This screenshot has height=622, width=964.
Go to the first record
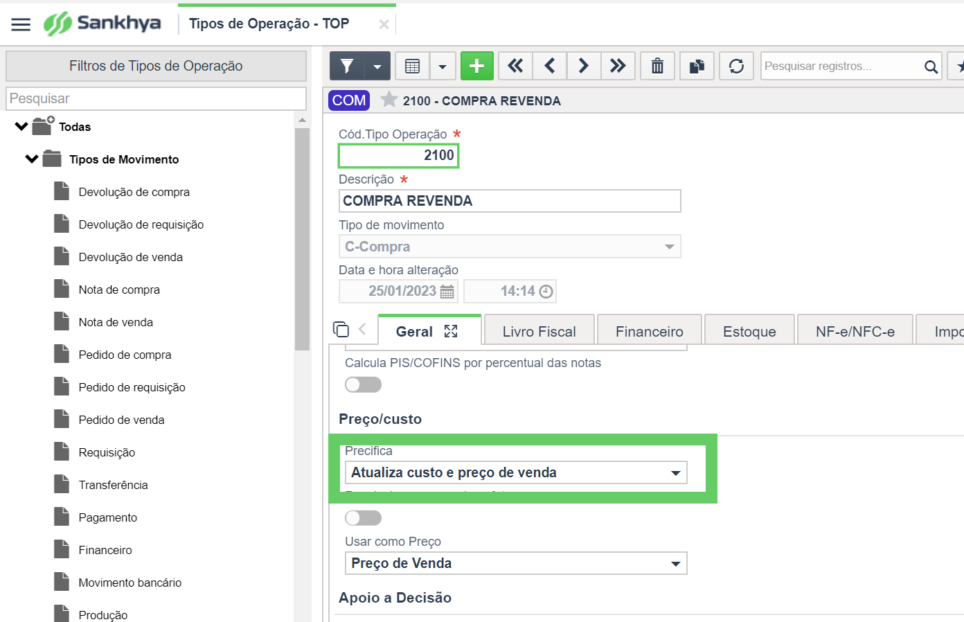coord(515,66)
